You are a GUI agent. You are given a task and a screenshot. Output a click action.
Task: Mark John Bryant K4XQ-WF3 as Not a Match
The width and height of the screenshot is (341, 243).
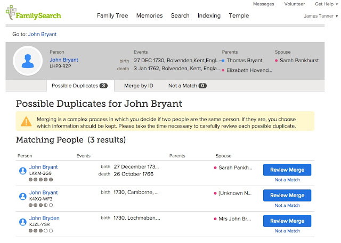pos(287,205)
